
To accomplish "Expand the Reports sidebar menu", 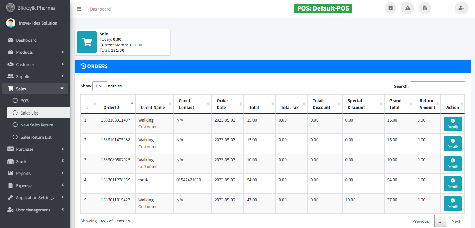I will click(x=35, y=174).
